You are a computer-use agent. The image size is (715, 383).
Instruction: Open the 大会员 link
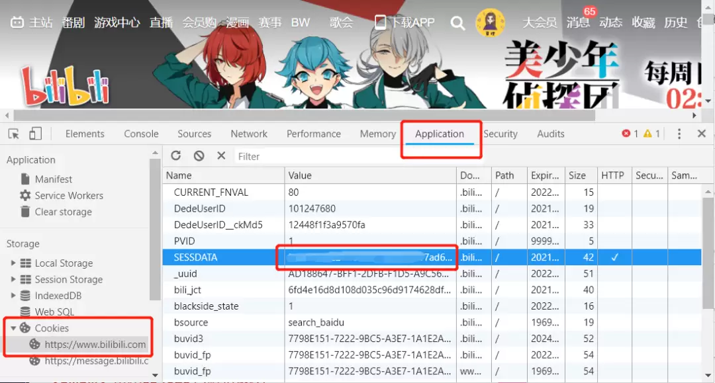[540, 22]
